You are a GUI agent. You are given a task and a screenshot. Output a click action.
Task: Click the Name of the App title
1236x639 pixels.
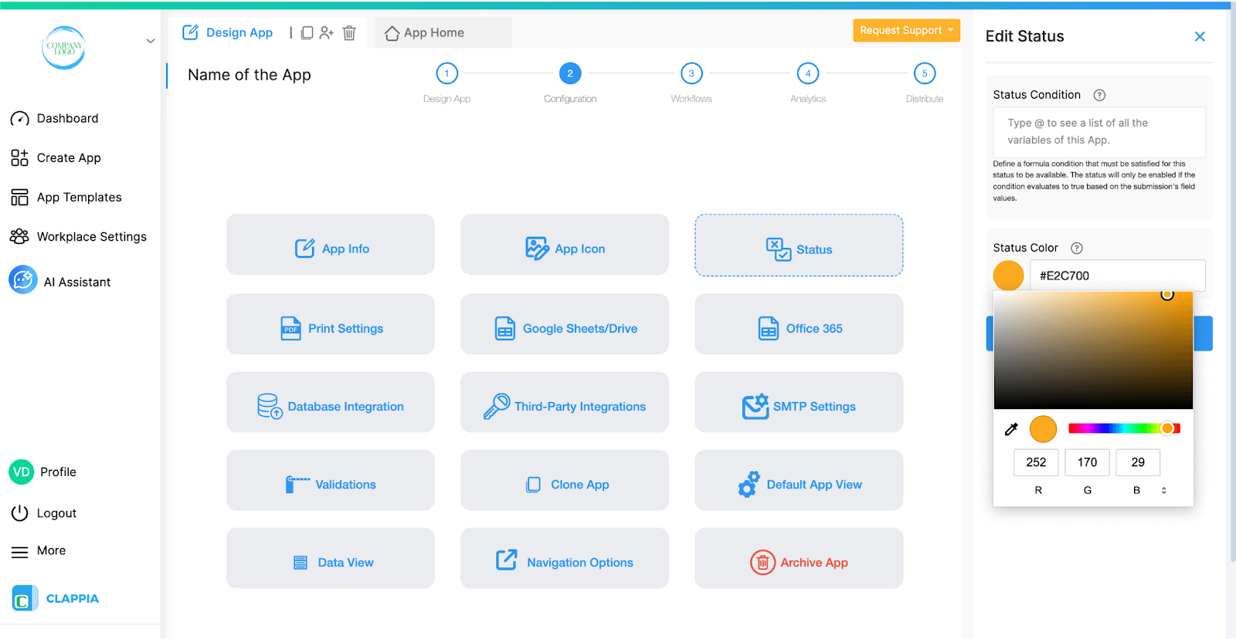click(x=250, y=75)
